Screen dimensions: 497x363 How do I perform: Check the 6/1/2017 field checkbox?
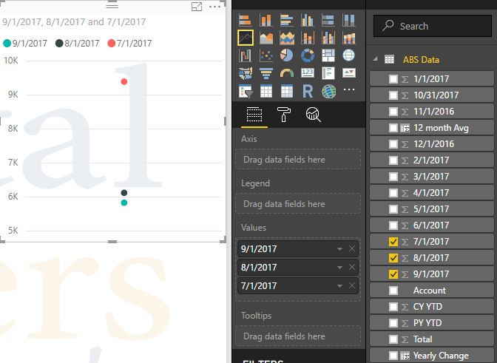click(393, 225)
